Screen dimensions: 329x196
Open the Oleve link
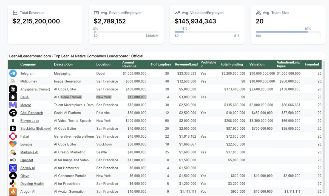tap(25, 176)
